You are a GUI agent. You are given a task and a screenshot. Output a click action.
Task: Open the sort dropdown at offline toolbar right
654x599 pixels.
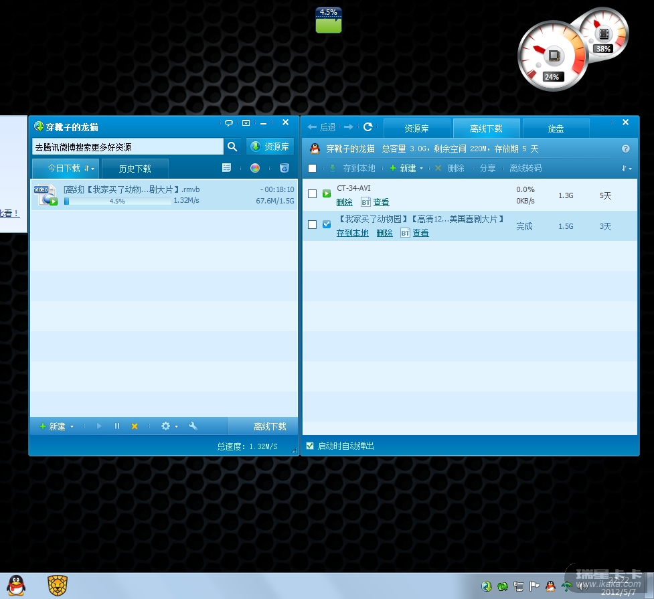(627, 169)
